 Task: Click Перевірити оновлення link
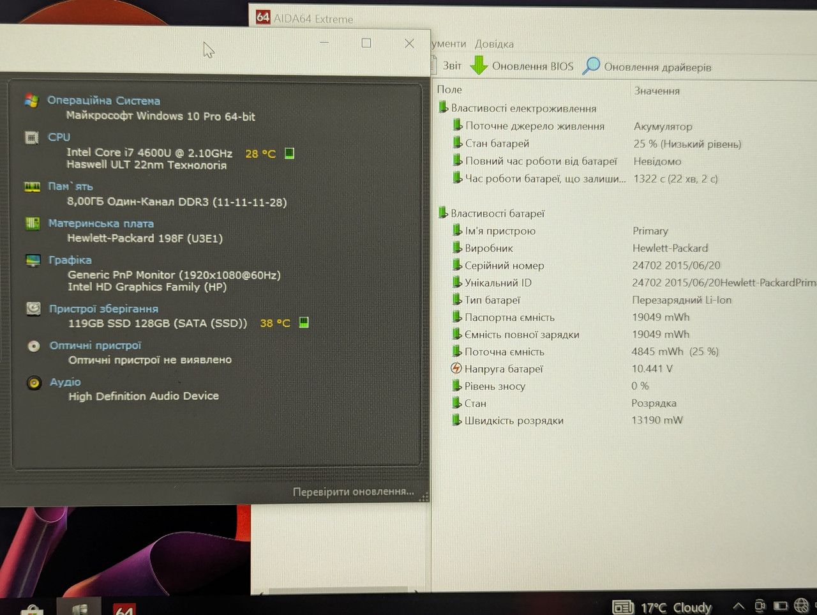pos(353,492)
